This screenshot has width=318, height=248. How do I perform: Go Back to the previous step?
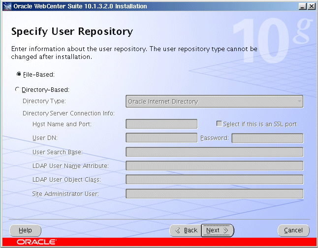point(186,230)
